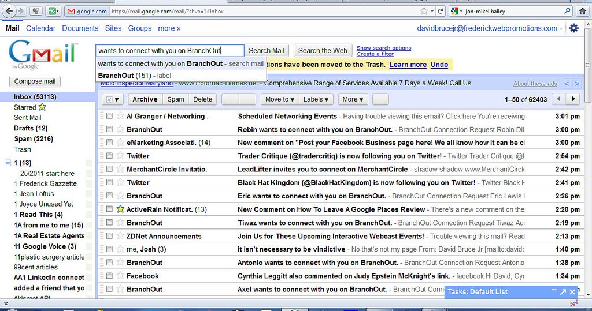Tick checkbox for Black Hat Kingdom email

(x=109, y=182)
